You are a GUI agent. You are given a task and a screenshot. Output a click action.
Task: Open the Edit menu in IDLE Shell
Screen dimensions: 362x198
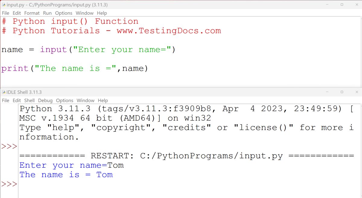(x=17, y=100)
